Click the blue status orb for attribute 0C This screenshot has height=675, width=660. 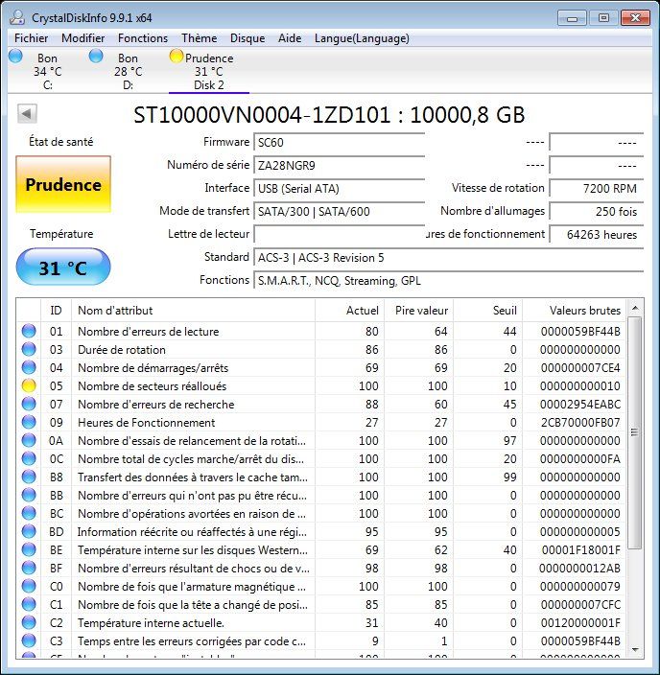tap(29, 458)
